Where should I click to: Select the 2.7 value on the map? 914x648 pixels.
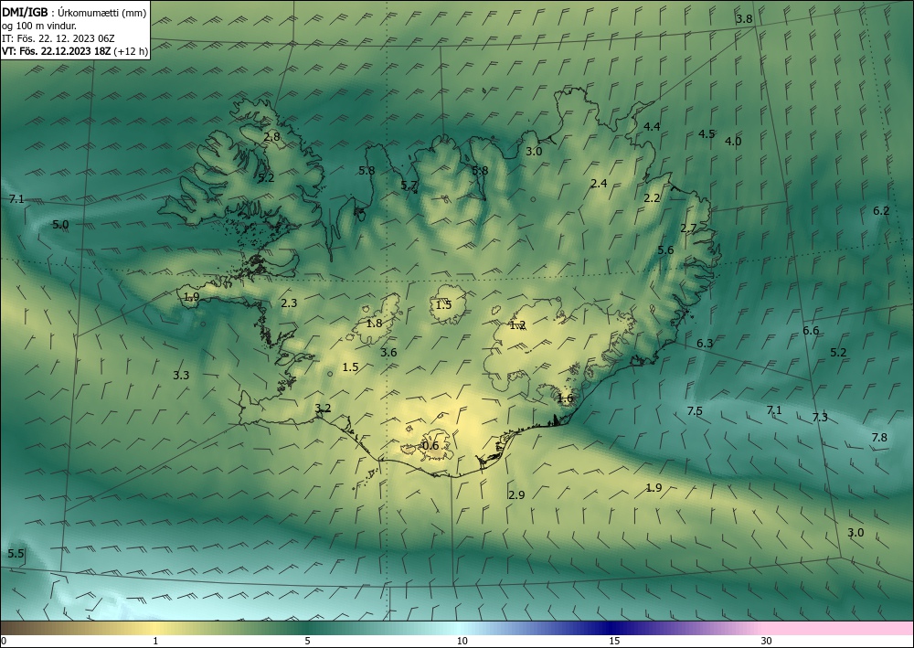[688, 228]
